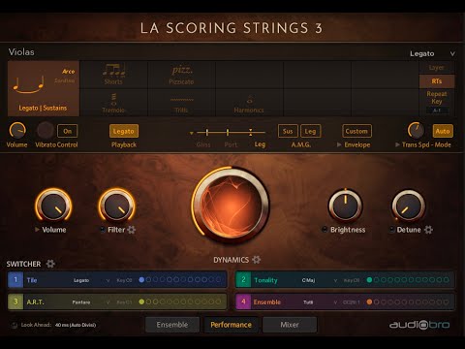Enable the Filter power toggle
Image resolution: width=465 pixels, height=349 pixels.
(x=103, y=230)
